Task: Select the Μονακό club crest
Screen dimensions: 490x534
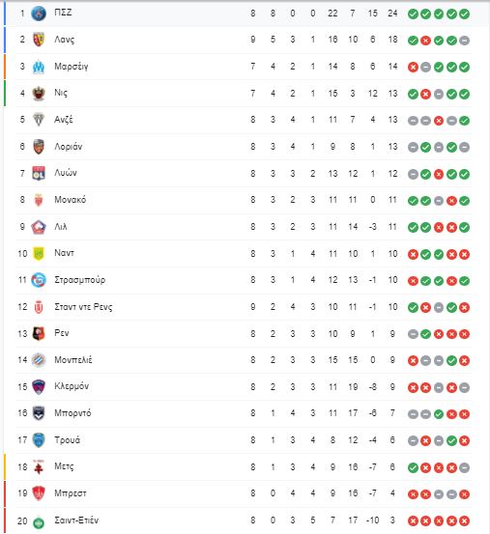Action: click(x=39, y=200)
